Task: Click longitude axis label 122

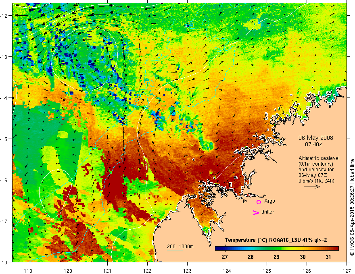Action: pos(147,271)
